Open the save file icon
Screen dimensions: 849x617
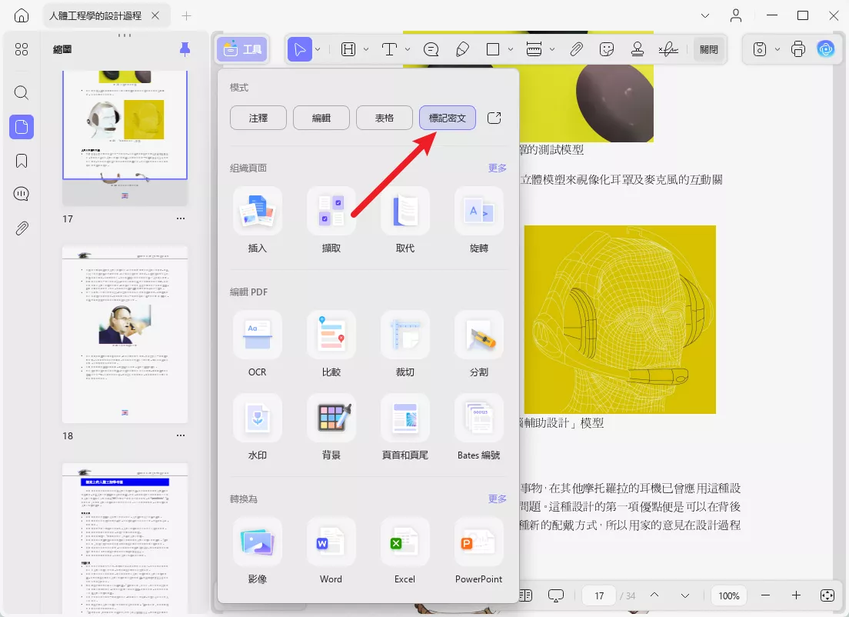[x=760, y=49]
